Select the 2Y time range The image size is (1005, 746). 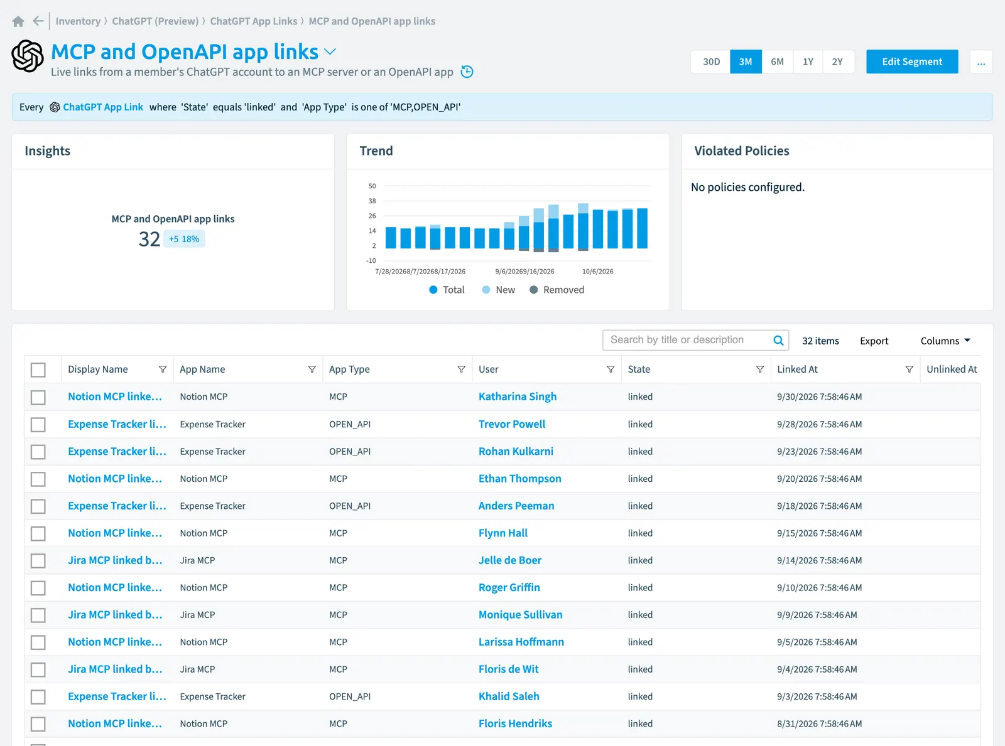(x=837, y=61)
